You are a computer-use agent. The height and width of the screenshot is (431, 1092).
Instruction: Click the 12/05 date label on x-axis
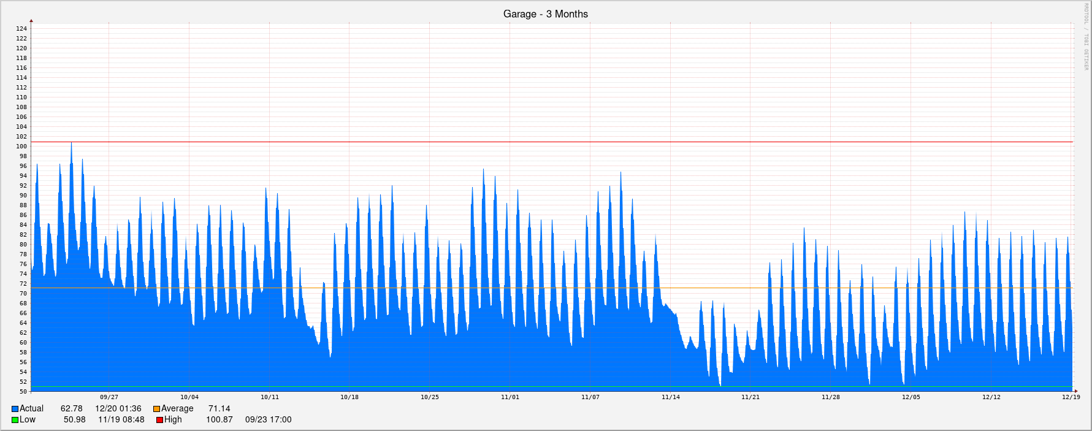(x=911, y=397)
